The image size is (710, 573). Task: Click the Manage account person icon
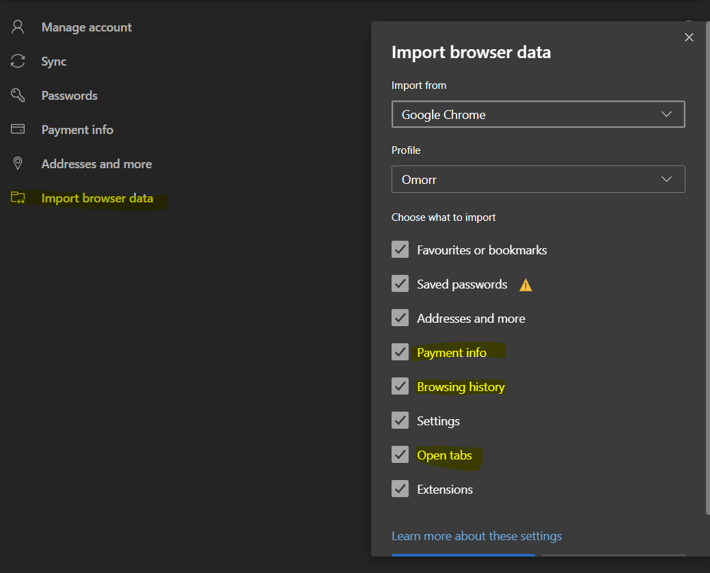tap(18, 27)
